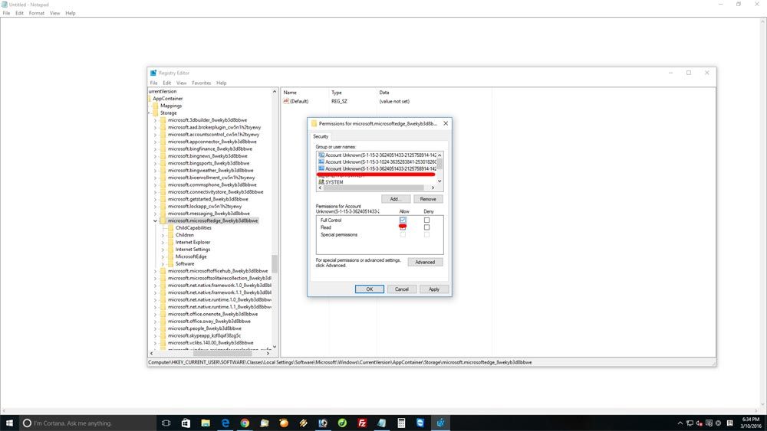Viewport: 767px width, 431px height.
Task: Open FileZilla from the taskbar
Action: point(362,423)
